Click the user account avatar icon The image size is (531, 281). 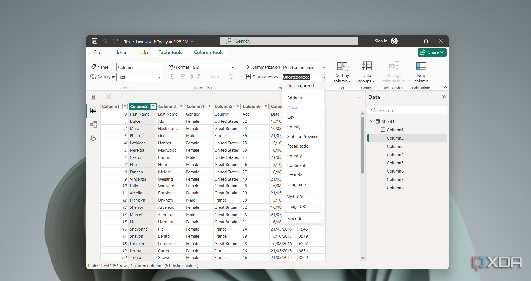point(394,41)
